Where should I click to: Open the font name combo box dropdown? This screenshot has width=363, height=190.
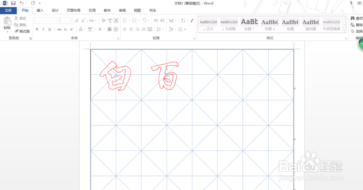pos(58,21)
